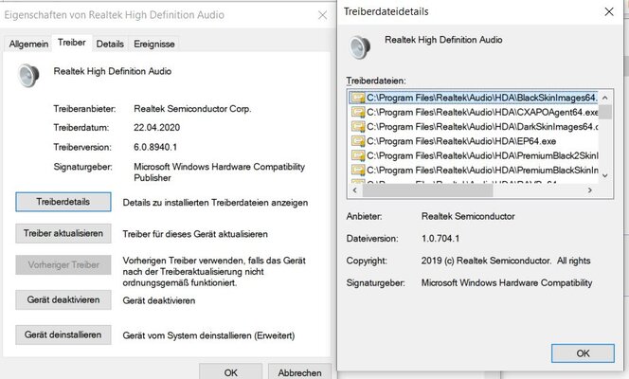
Task: Click file icon of EP64.exe entry
Action: [x=358, y=141]
